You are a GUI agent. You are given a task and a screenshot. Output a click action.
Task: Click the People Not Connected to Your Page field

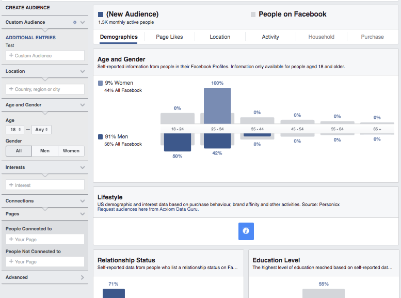click(x=45, y=262)
